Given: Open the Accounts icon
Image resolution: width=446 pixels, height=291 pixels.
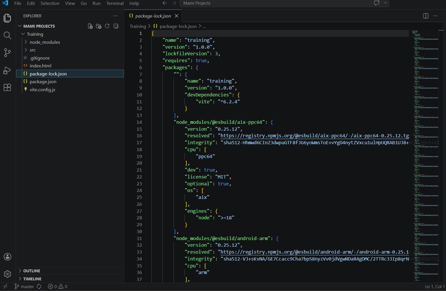Looking at the screenshot, I should 7,257.
